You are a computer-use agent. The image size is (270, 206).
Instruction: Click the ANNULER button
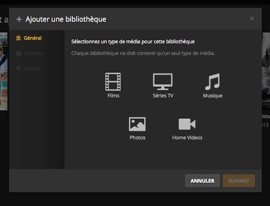tap(202, 181)
